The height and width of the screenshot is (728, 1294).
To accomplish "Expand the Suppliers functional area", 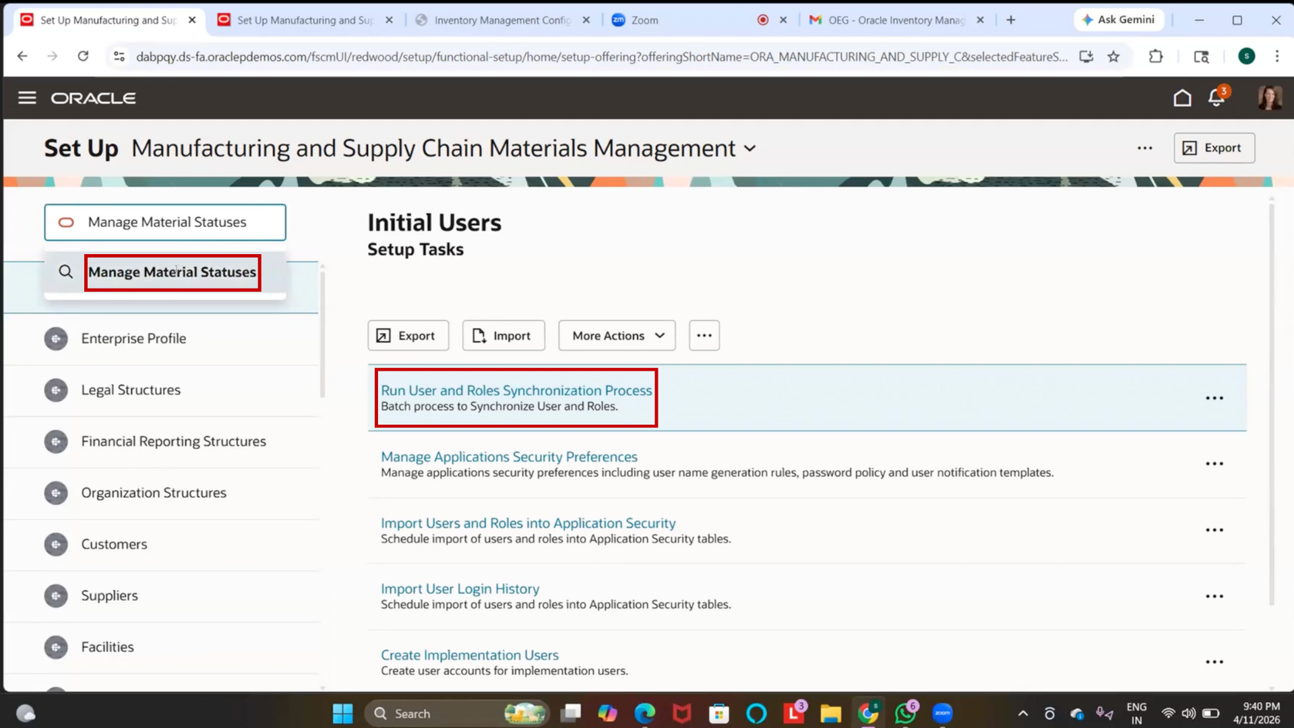I will [x=56, y=596].
